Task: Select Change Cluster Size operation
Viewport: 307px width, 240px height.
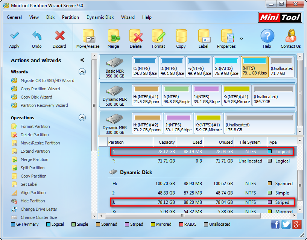Action: [39, 217]
